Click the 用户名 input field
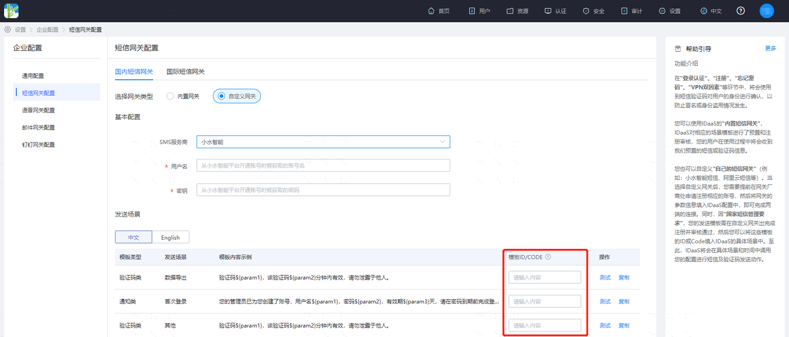This screenshot has height=337, width=789. click(323, 166)
